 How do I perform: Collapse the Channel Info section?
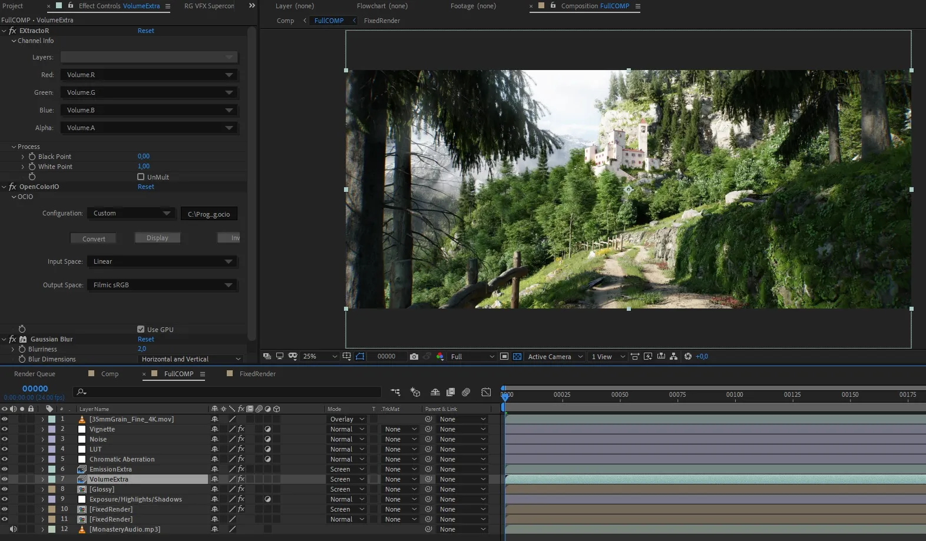14,41
